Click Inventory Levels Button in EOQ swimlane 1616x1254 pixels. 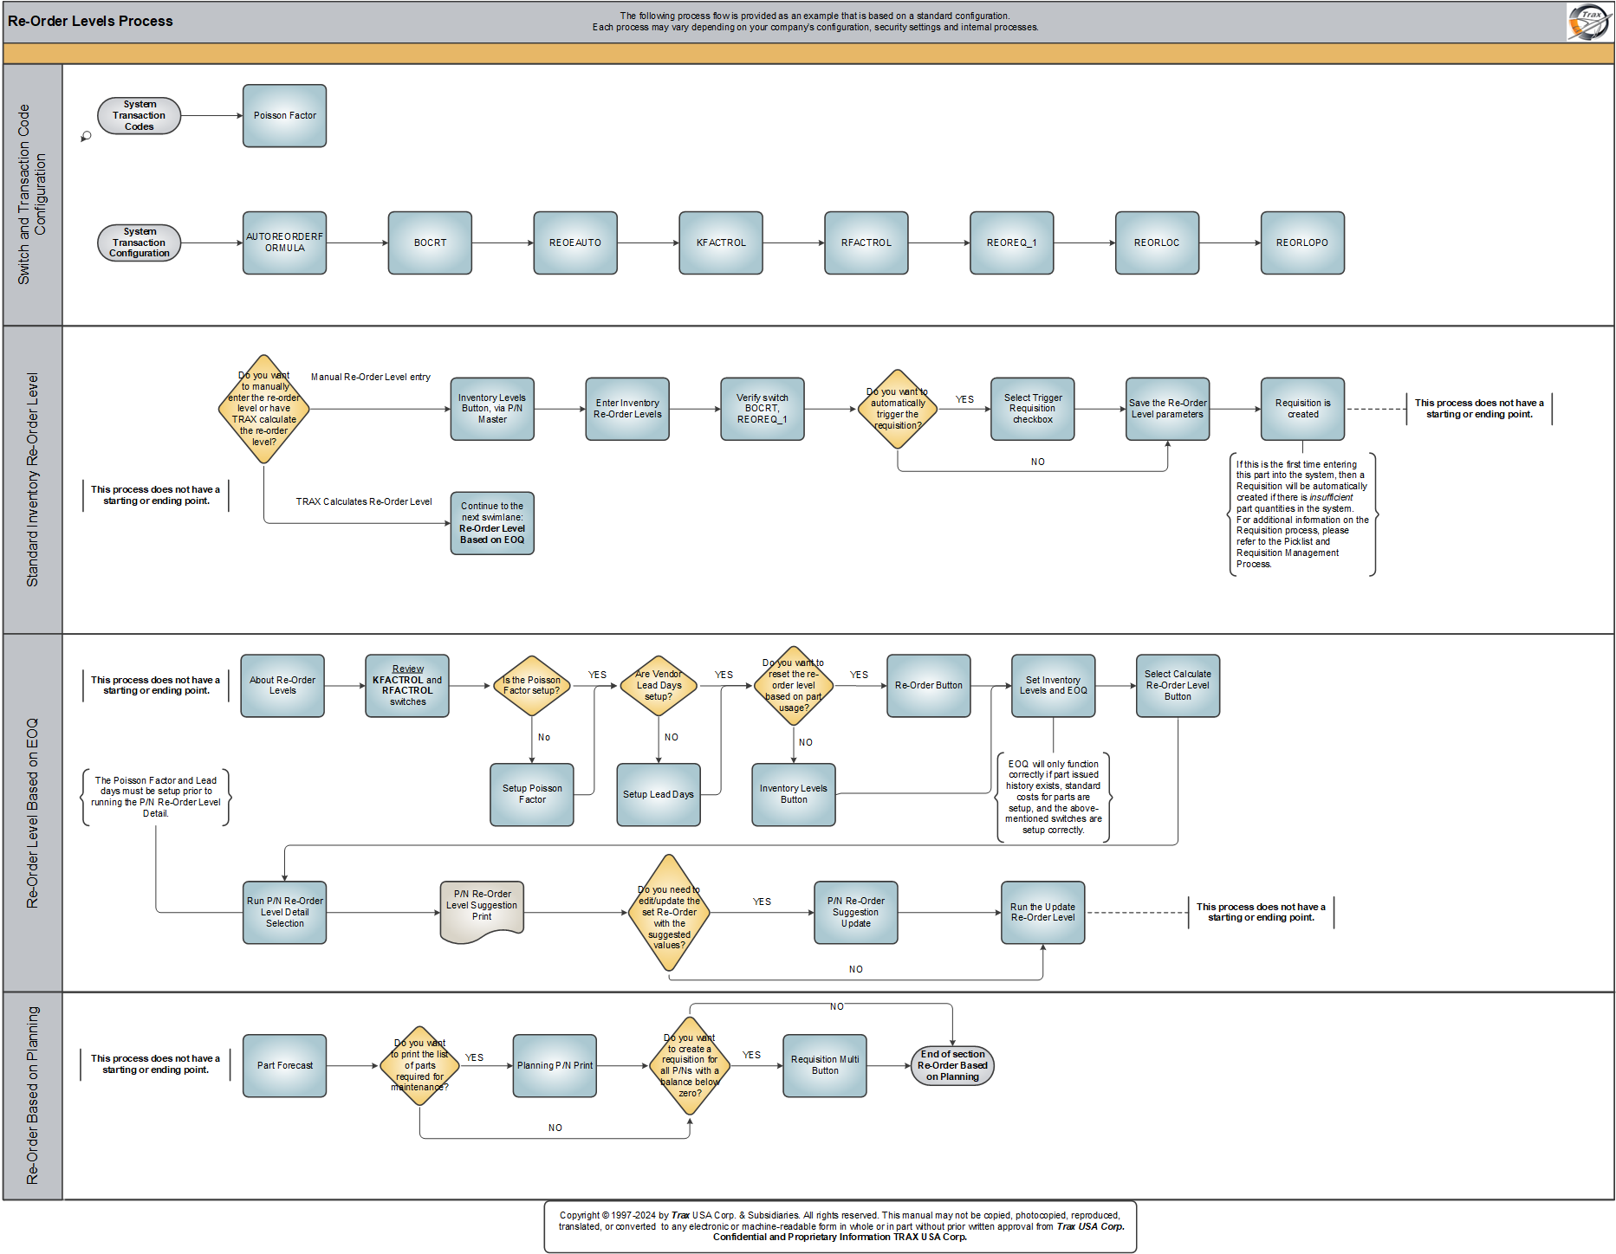click(794, 795)
